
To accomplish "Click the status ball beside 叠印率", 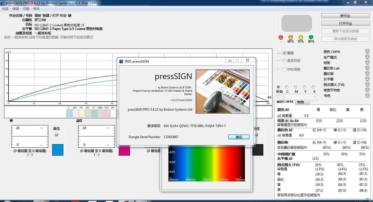I will (367, 73).
